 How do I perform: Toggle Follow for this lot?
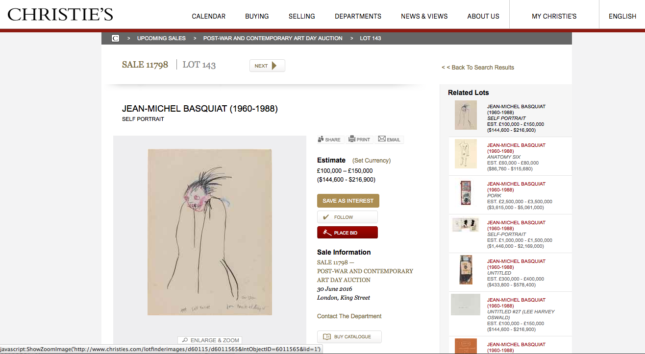[347, 217]
